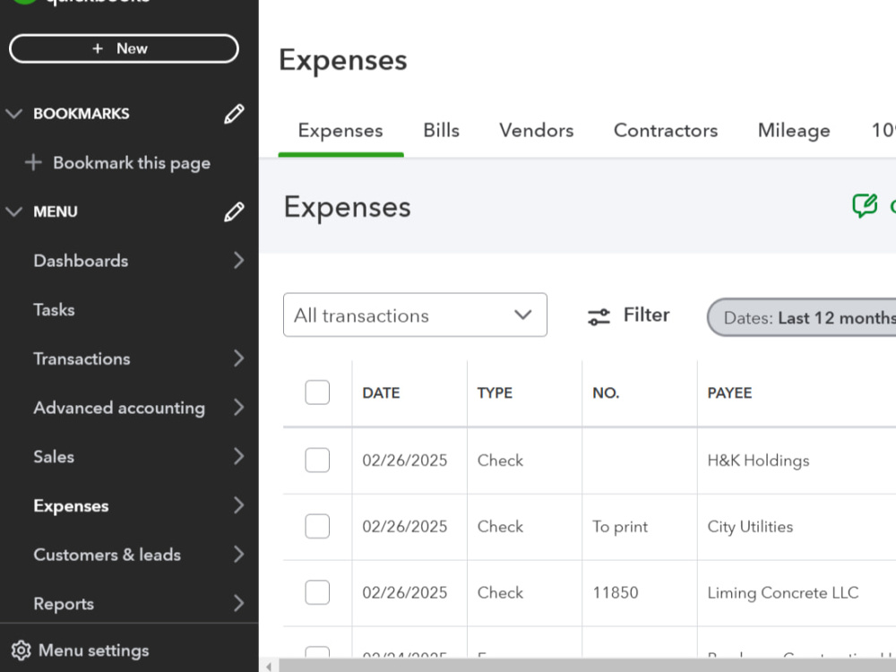Select the Mileage tab
Viewport: 896px width, 672px height.
tap(794, 130)
